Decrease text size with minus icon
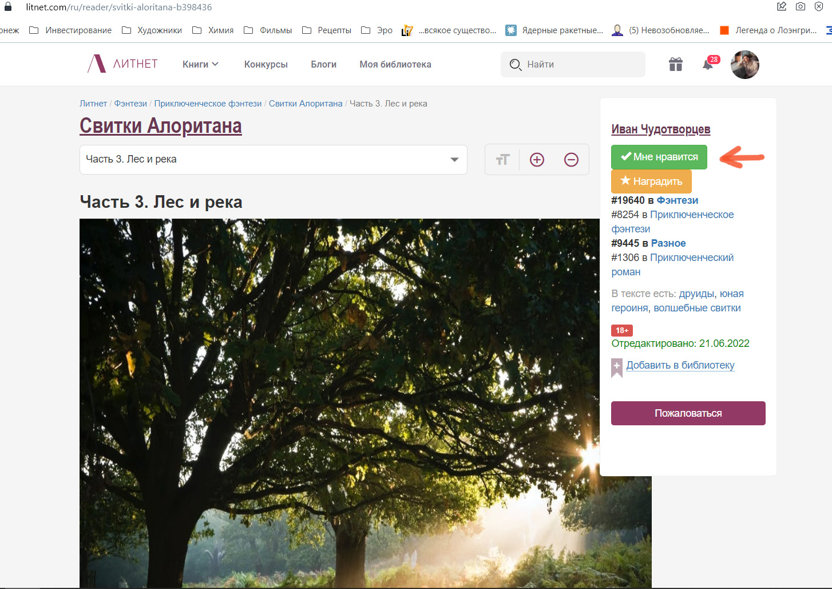832x589 pixels. click(571, 160)
